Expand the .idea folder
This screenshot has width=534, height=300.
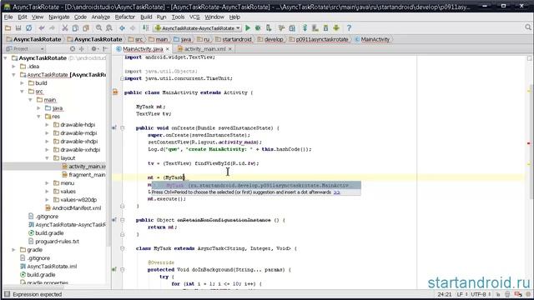pyautogui.click(x=13, y=67)
